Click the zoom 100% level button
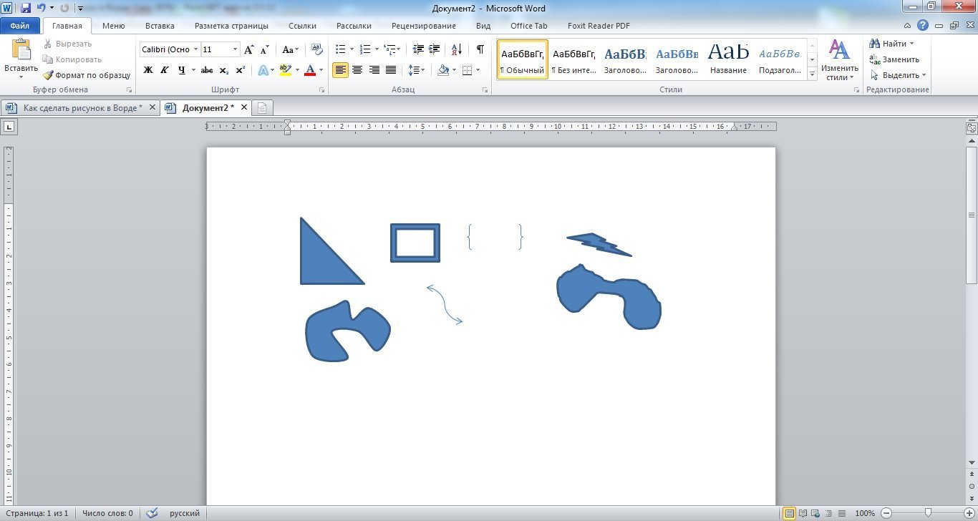Image resolution: width=978 pixels, height=521 pixels. (865, 513)
